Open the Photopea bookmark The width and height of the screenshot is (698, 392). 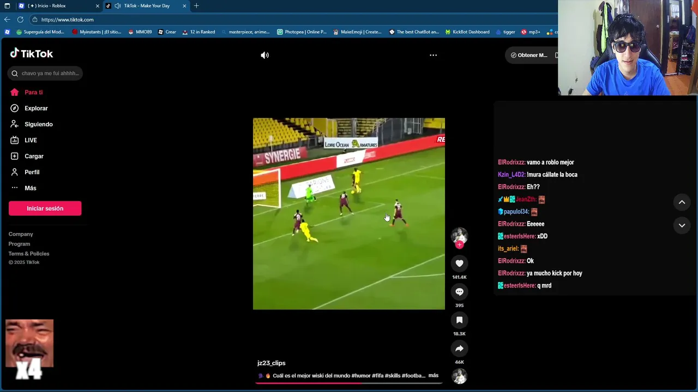click(302, 32)
